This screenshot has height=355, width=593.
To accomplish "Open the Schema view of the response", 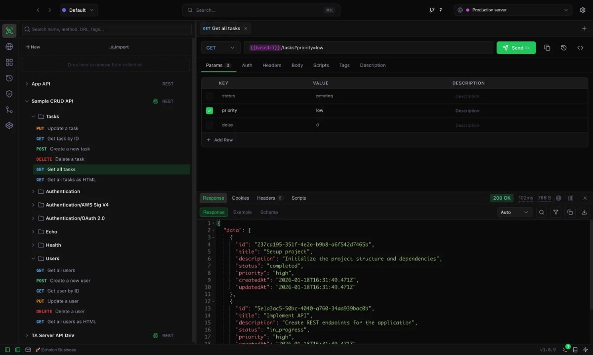I will coord(269,212).
